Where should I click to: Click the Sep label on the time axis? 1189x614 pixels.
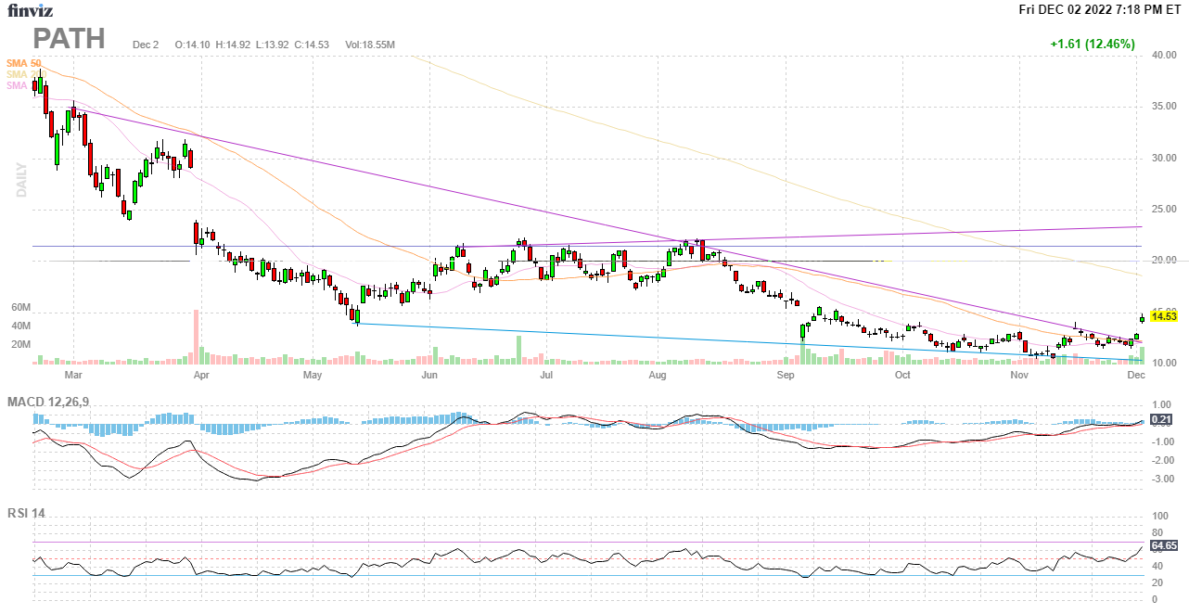pyautogui.click(x=786, y=376)
